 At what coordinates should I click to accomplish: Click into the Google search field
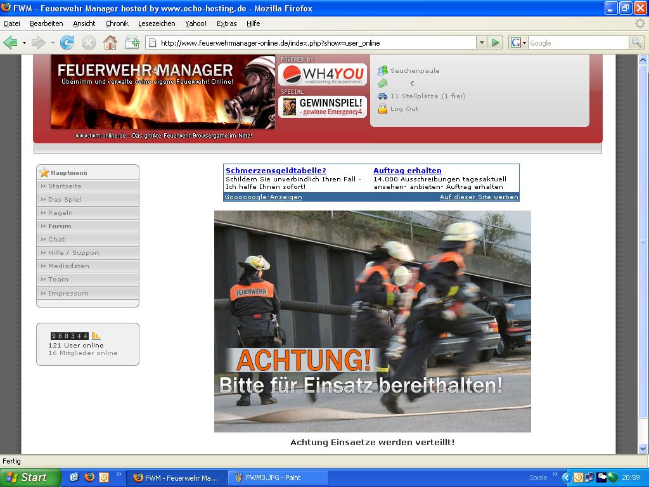click(577, 42)
